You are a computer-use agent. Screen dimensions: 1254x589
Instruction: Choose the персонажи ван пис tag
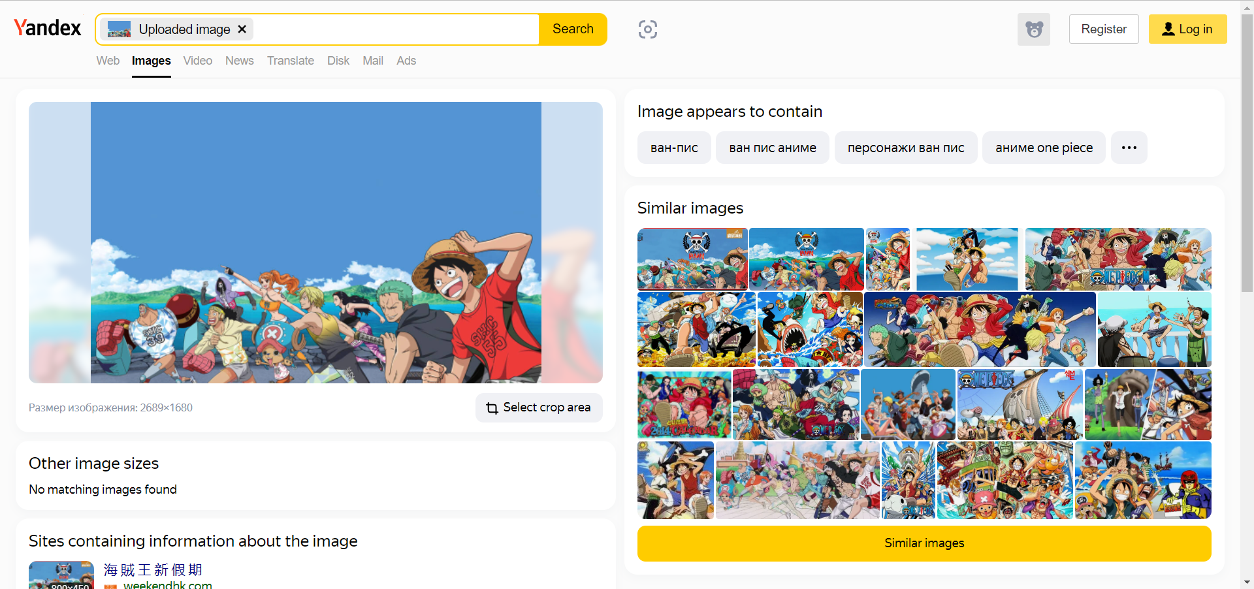pyautogui.click(x=906, y=148)
